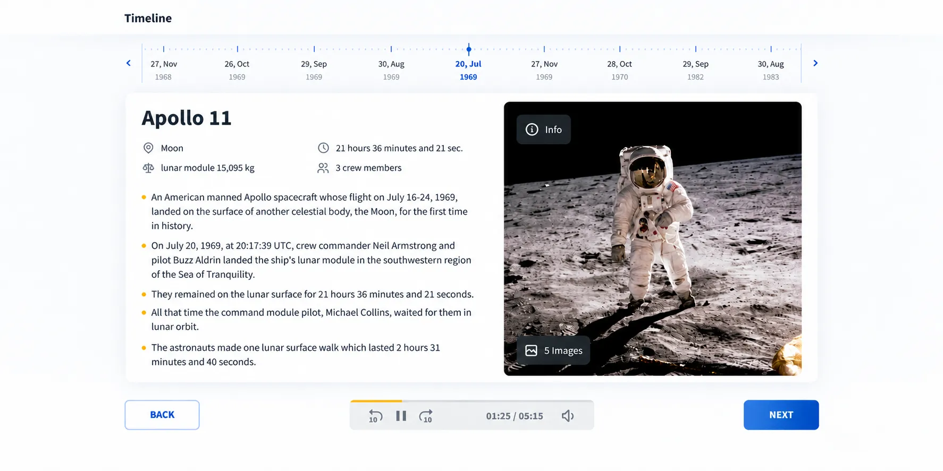Click the Timeline title

pos(148,18)
